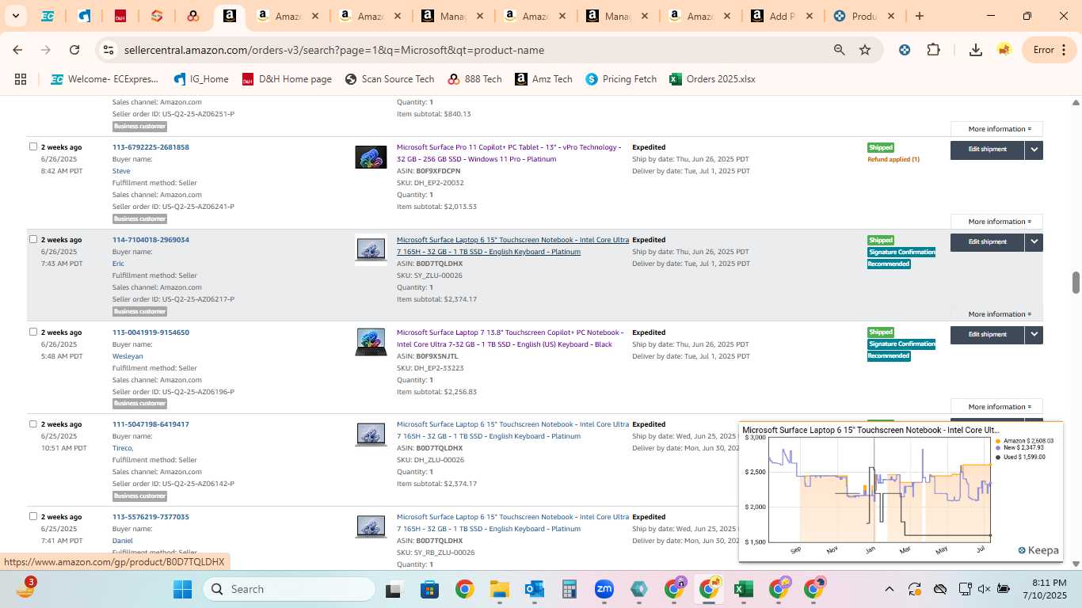Screen dimensions: 1082x608
Task: Click Refund applied (1) status link
Action: click(x=893, y=159)
